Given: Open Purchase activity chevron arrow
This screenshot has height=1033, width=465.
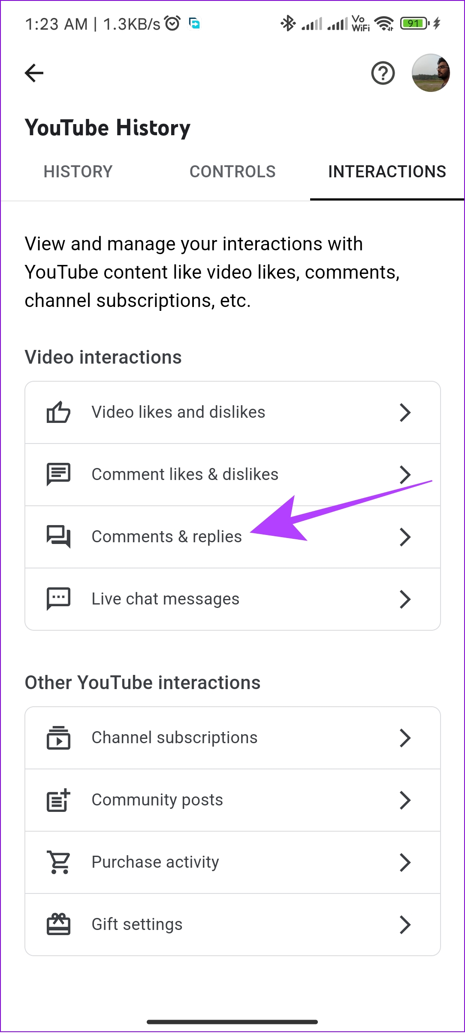Looking at the screenshot, I should (405, 862).
